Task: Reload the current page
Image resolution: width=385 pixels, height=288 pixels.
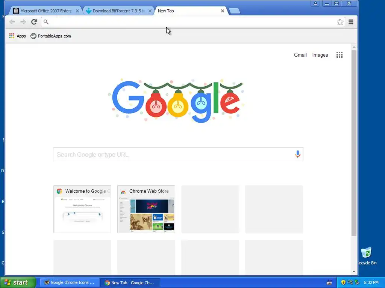Action: click(34, 22)
